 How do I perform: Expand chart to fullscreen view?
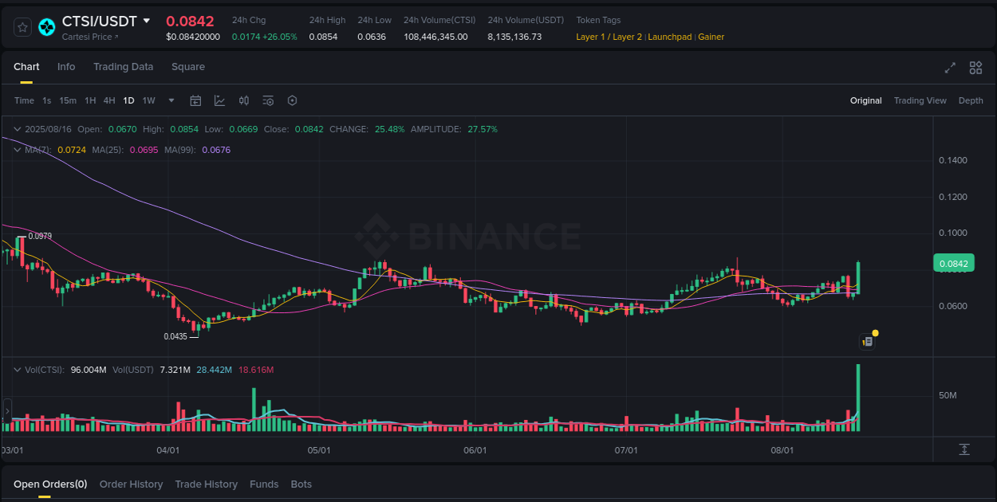[x=949, y=68]
